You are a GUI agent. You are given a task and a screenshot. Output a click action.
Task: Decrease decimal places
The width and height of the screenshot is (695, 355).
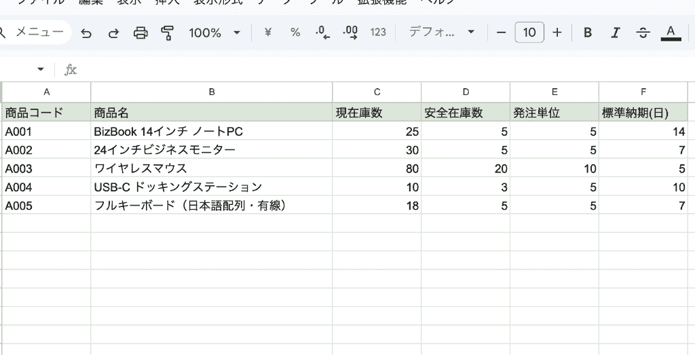[x=322, y=33]
